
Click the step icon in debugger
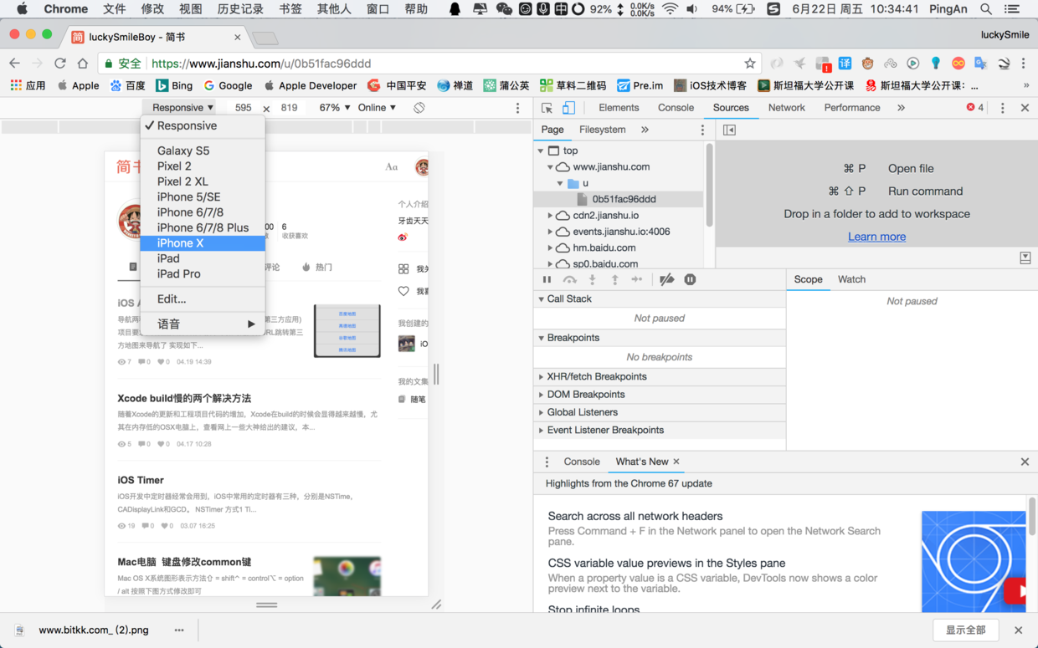pos(636,279)
